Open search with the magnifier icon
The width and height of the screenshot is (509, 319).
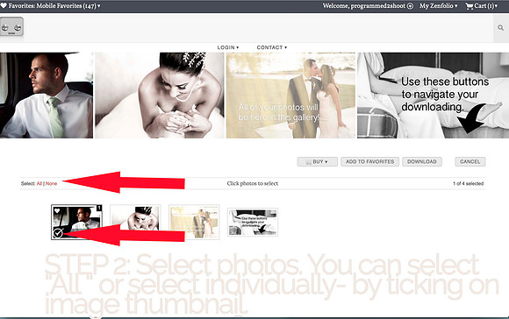[x=501, y=28]
